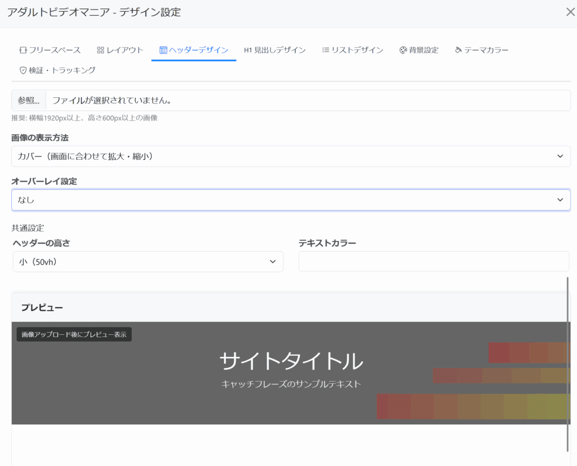The width and height of the screenshot is (577, 466).
Task: Click the 共通設定 section label
Action: coord(28,228)
